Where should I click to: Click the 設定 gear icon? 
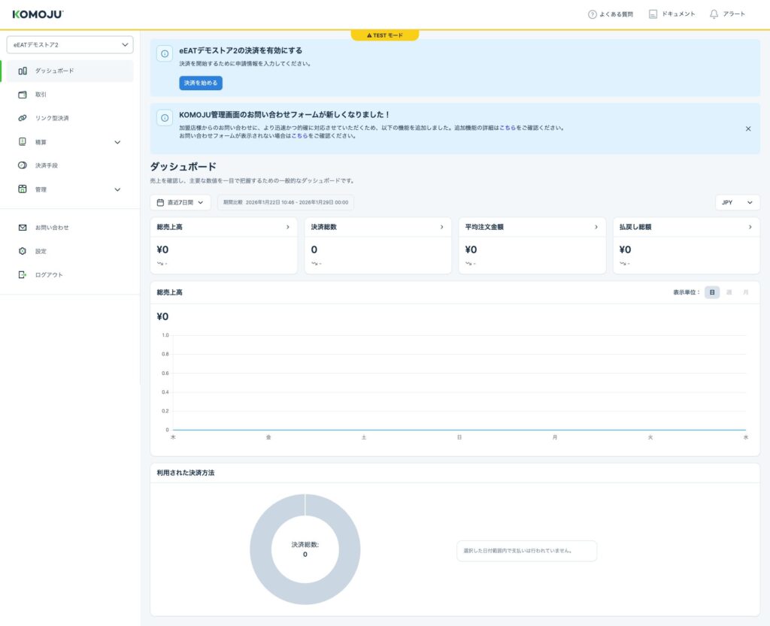(x=23, y=251)
